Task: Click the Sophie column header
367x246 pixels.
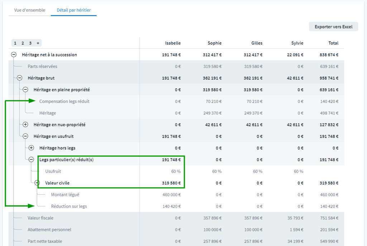Action: 214,43
